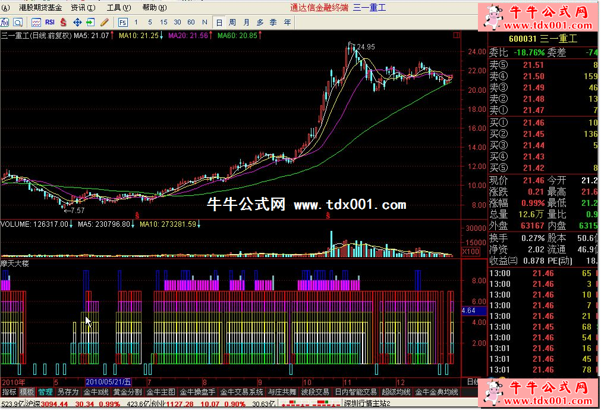This screenshot has width=601, height=410.
Task: Select the blue four-way move arrows tool
Action: tap(77, 23)
